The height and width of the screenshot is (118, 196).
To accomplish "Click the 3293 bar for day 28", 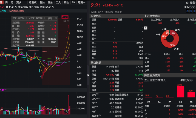I will 180,92.
